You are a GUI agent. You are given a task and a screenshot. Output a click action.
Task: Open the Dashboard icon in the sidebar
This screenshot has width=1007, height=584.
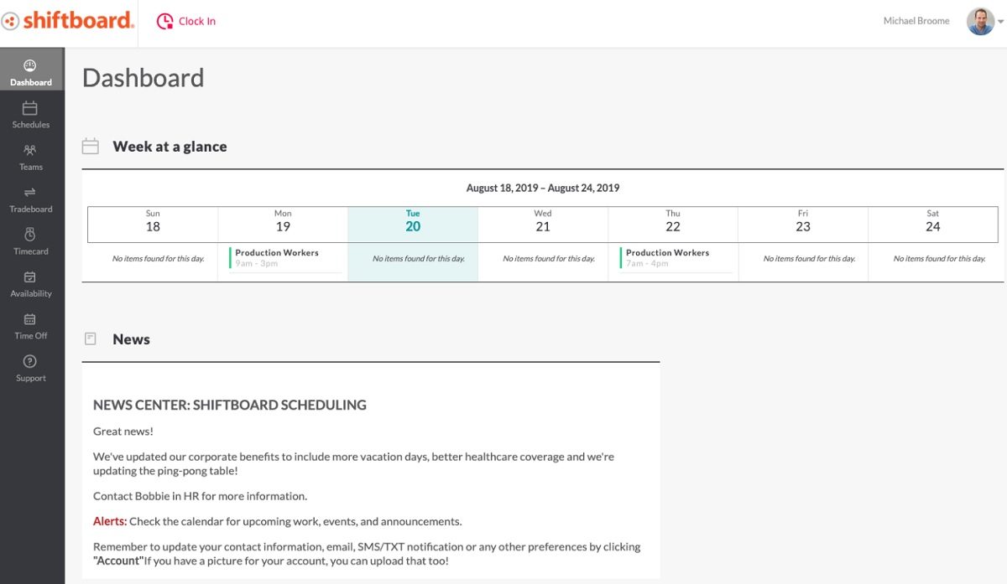[30, 65]
